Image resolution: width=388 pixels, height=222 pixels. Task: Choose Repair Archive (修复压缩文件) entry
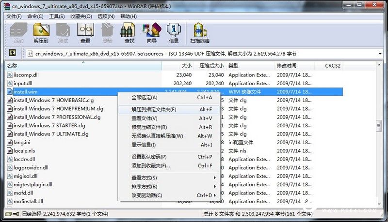[x=169, y=127]
